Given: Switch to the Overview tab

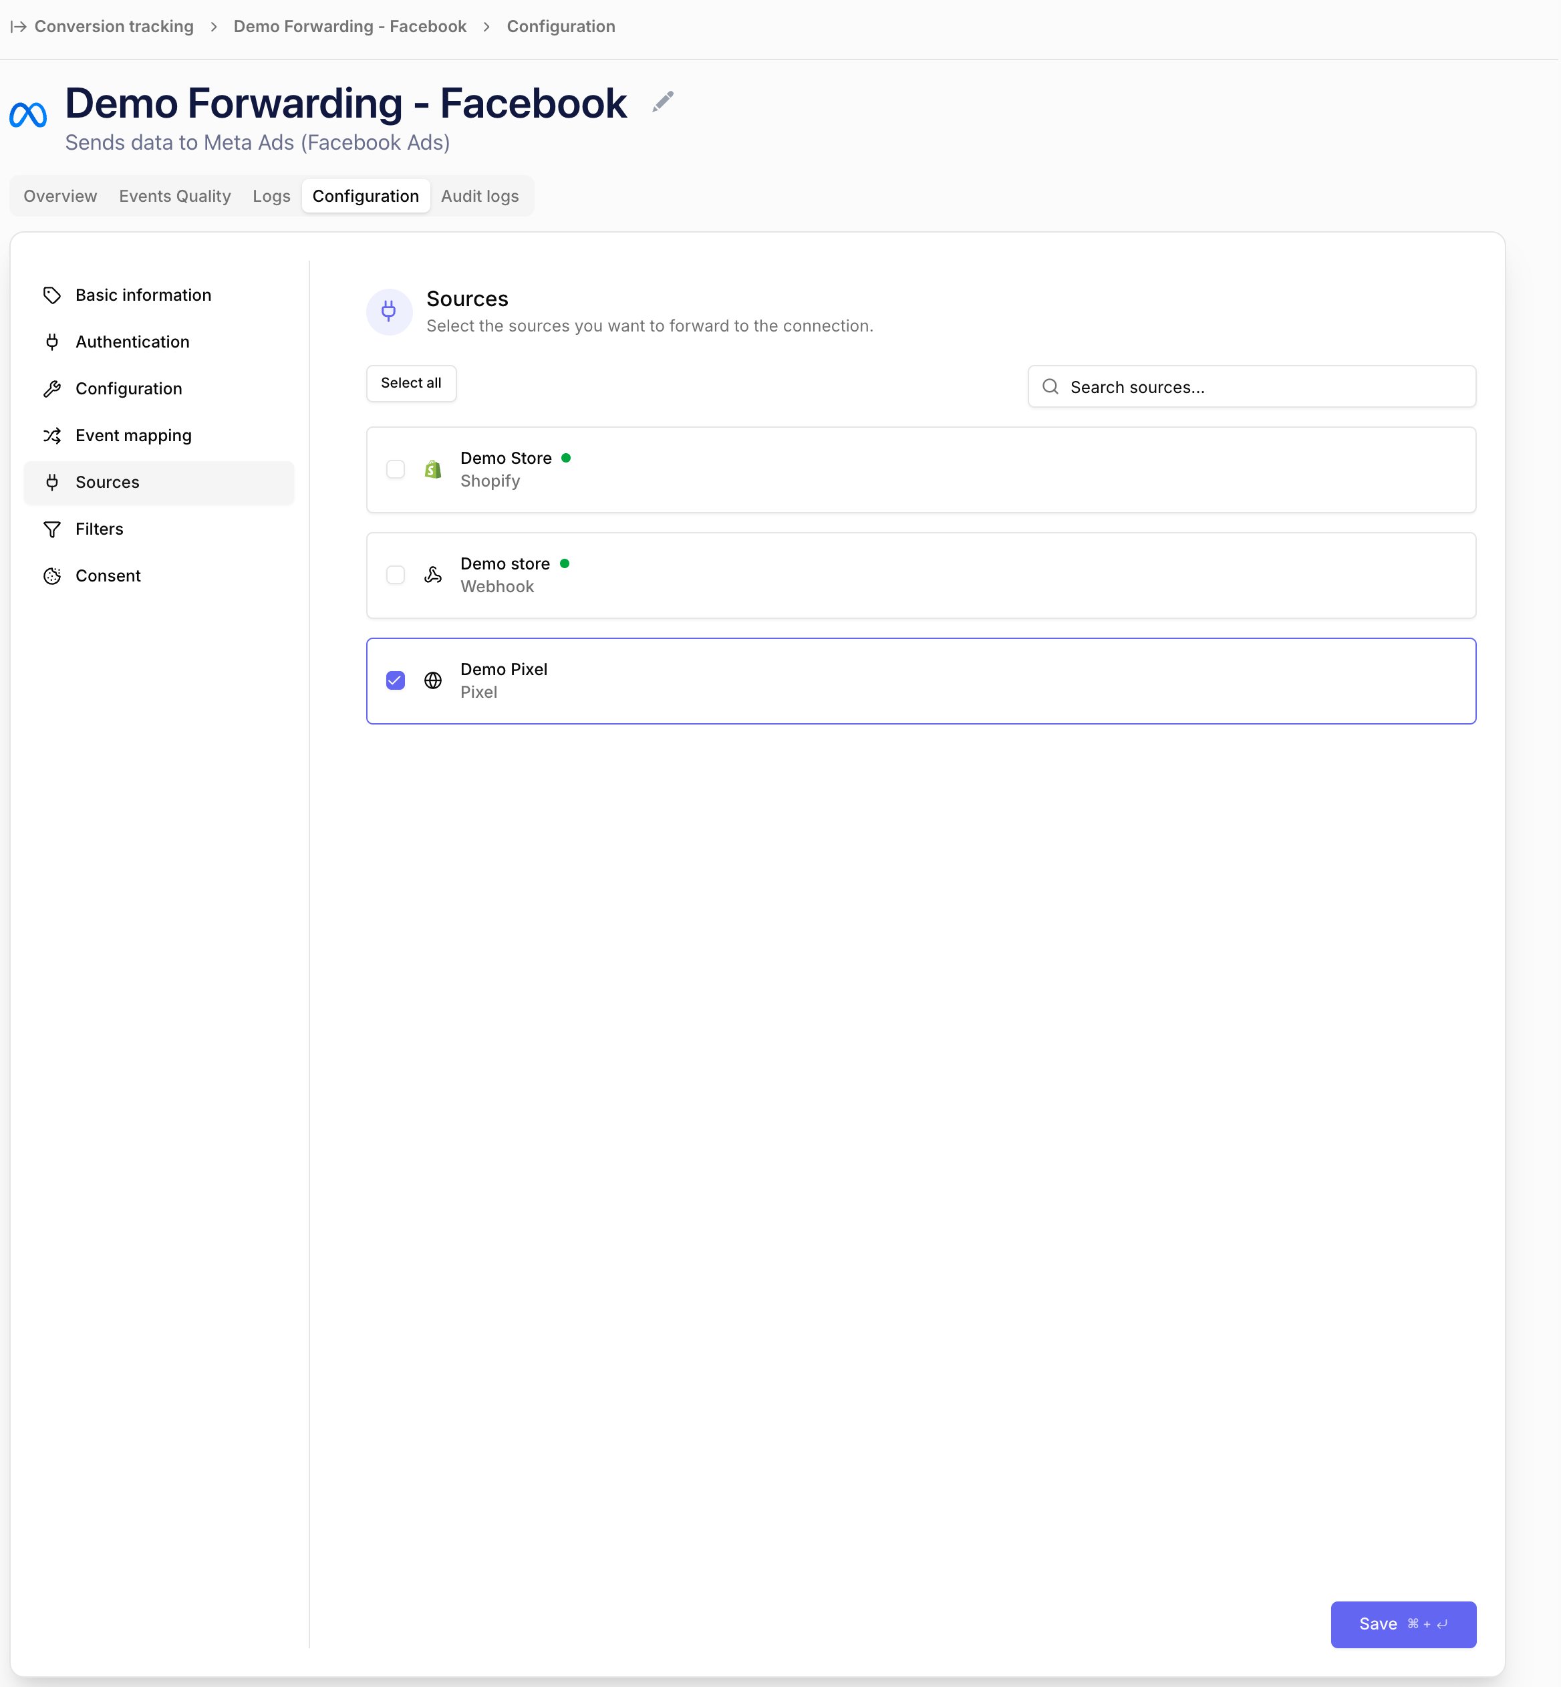Looking at the screenshot, I should click(x=60, y=196).
